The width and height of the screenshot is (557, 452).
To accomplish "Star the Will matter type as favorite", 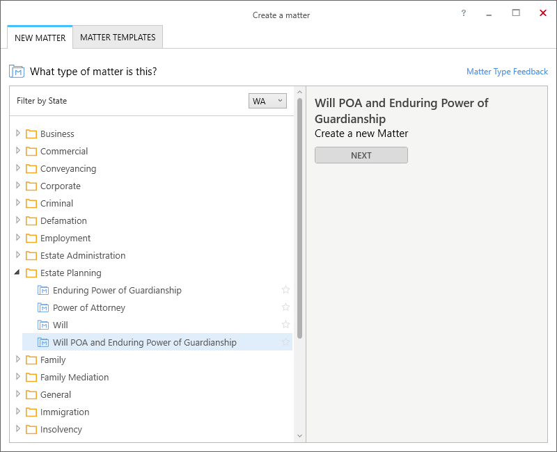I will (x=285, y=325).
